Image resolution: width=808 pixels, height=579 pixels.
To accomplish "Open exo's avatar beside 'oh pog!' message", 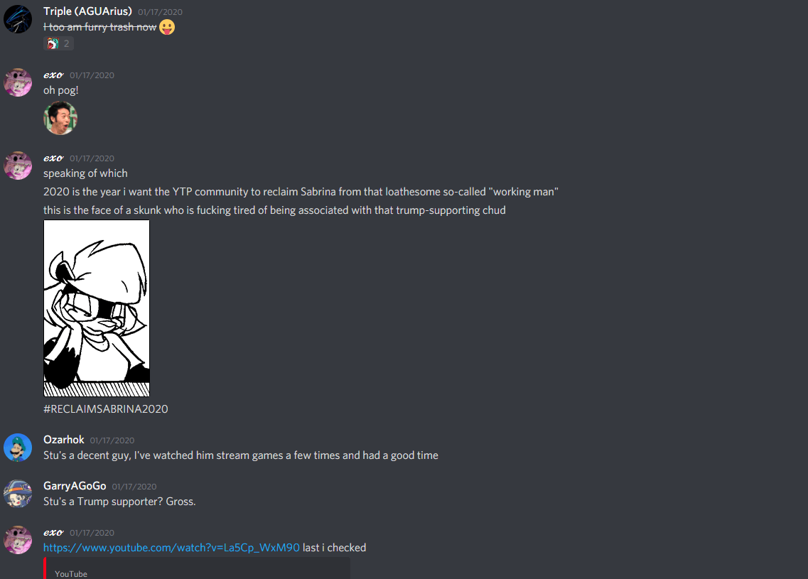I will pyautogui.click(x=18, y=82).
